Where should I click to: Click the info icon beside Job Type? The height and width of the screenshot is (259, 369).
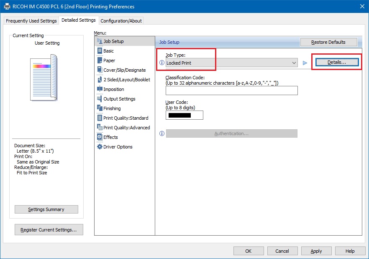(x=162, y=63)
